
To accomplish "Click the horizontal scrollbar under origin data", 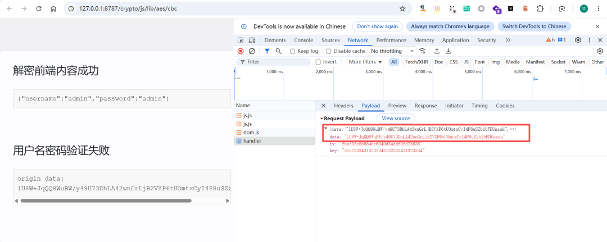I will point(106,200).
